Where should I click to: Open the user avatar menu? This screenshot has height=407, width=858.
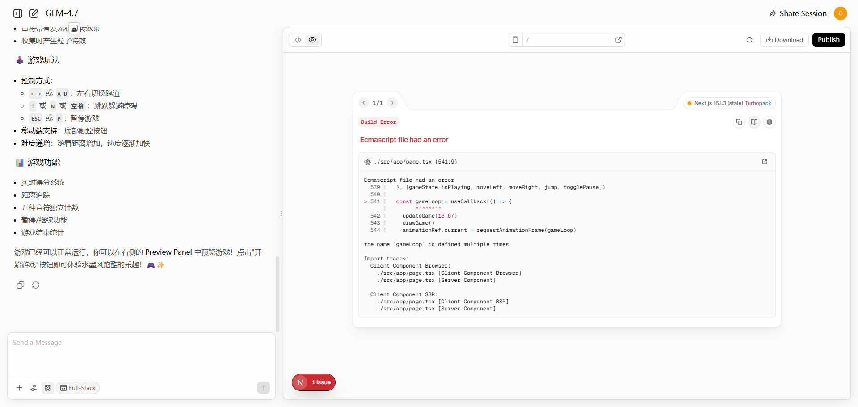pos(841,13)
